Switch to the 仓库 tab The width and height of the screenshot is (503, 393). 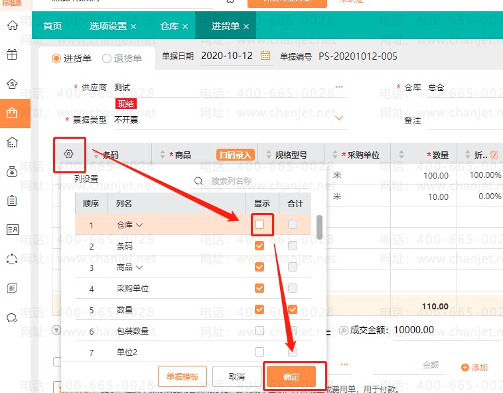pyautogui.click(x=169, y=26)
